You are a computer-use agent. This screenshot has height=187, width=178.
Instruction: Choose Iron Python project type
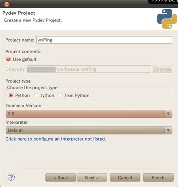(61, 95)
